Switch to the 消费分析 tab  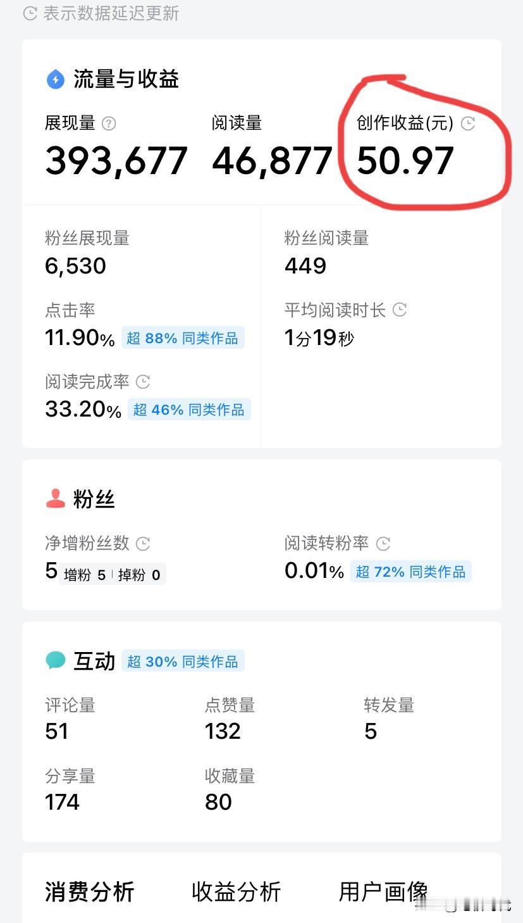[90, 891]
